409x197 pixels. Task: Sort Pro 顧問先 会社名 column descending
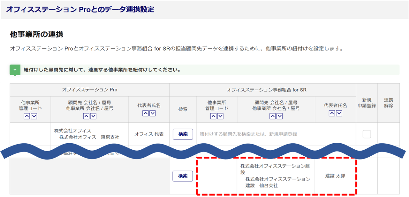pos(93,116)
